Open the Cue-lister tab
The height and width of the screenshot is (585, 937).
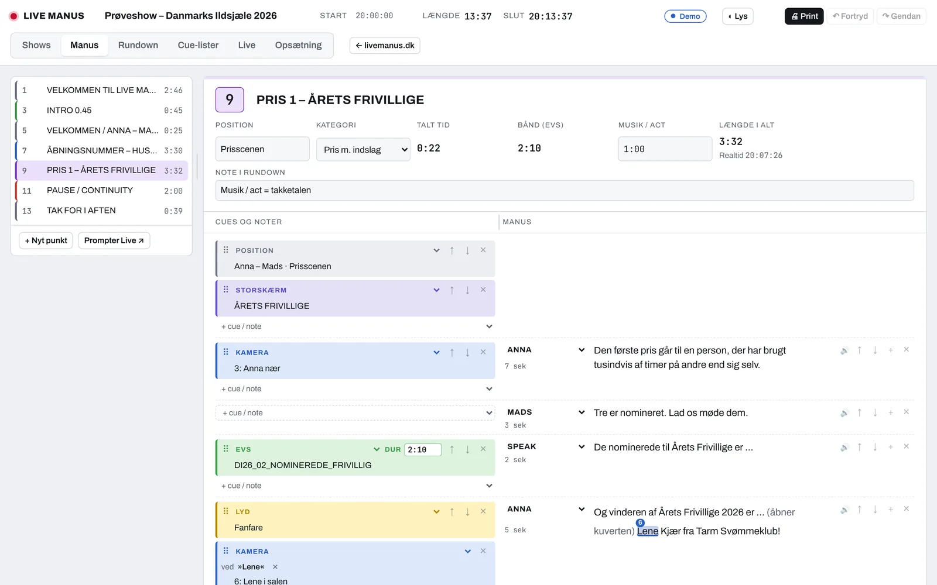point(198,45)
